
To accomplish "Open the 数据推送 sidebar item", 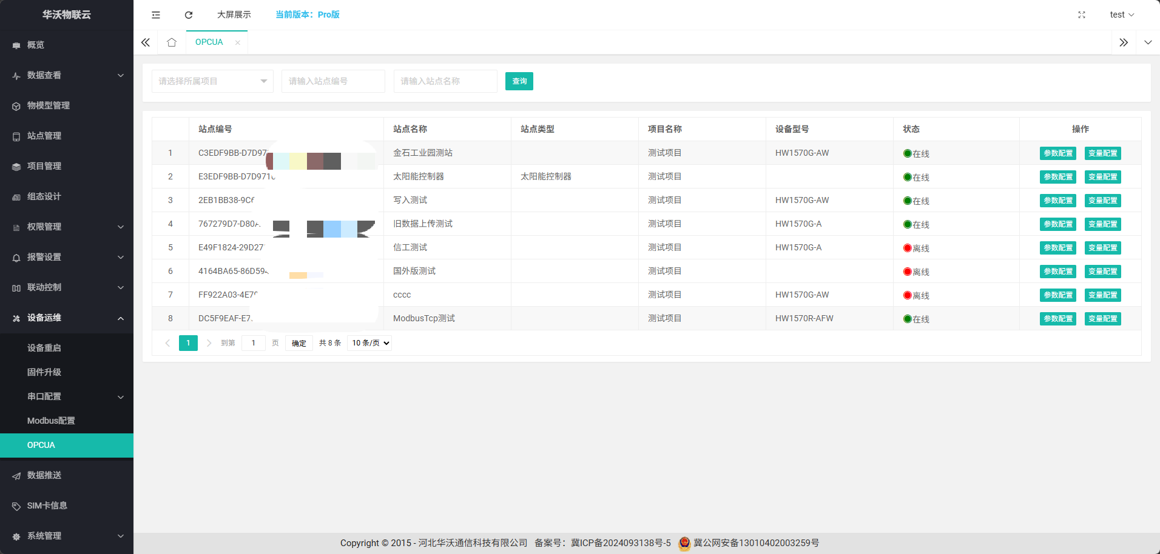I will (44, 475).
